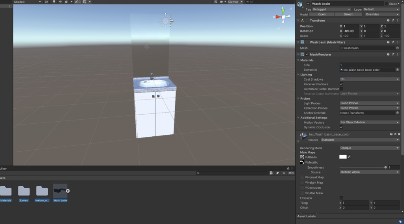
Task: Click Position X input field
Action: [351, 26]
